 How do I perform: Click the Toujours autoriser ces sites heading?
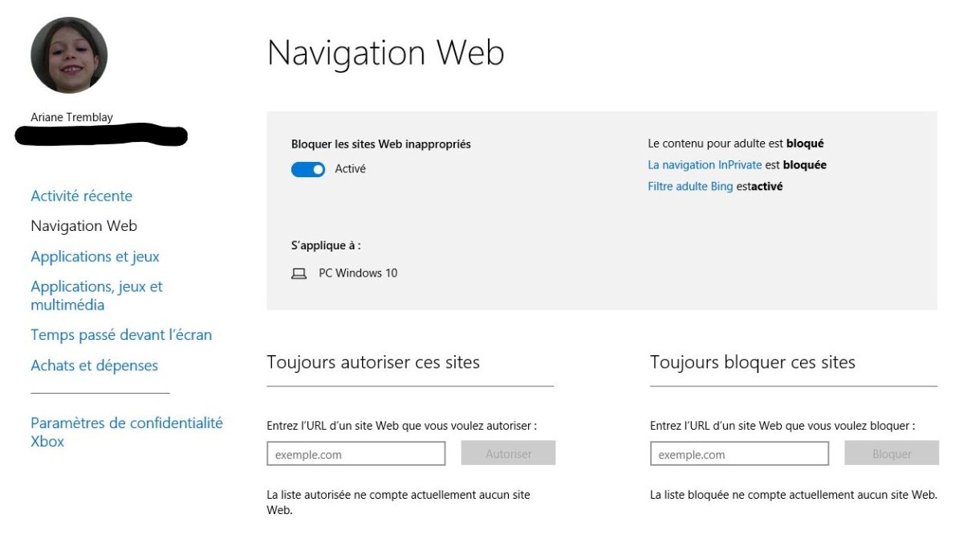pos(373,362)
